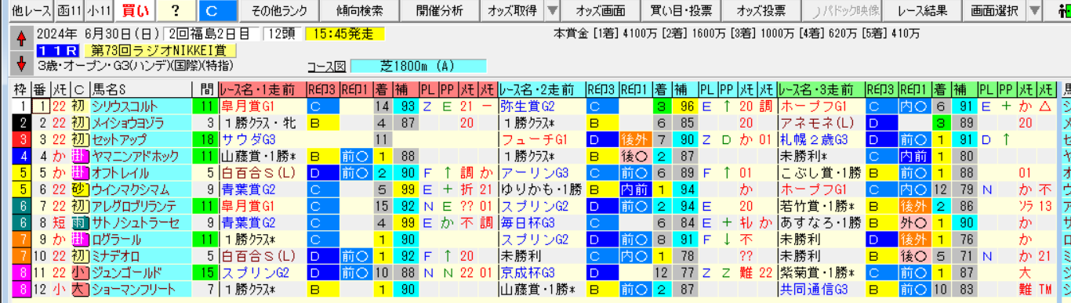Click レース名・2走前 column header

tap(542, 89)
